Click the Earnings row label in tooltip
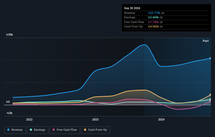Viewport: 215px width, 137px height. (130, 17)
